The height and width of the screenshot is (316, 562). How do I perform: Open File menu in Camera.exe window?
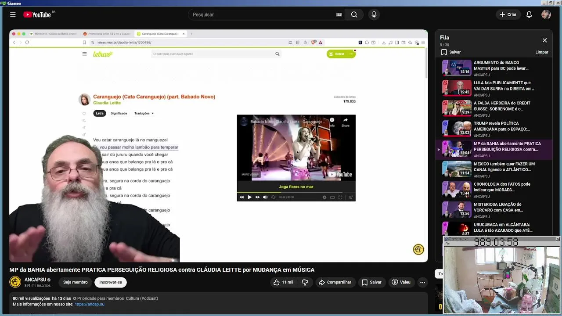click(x=447, y=244)
